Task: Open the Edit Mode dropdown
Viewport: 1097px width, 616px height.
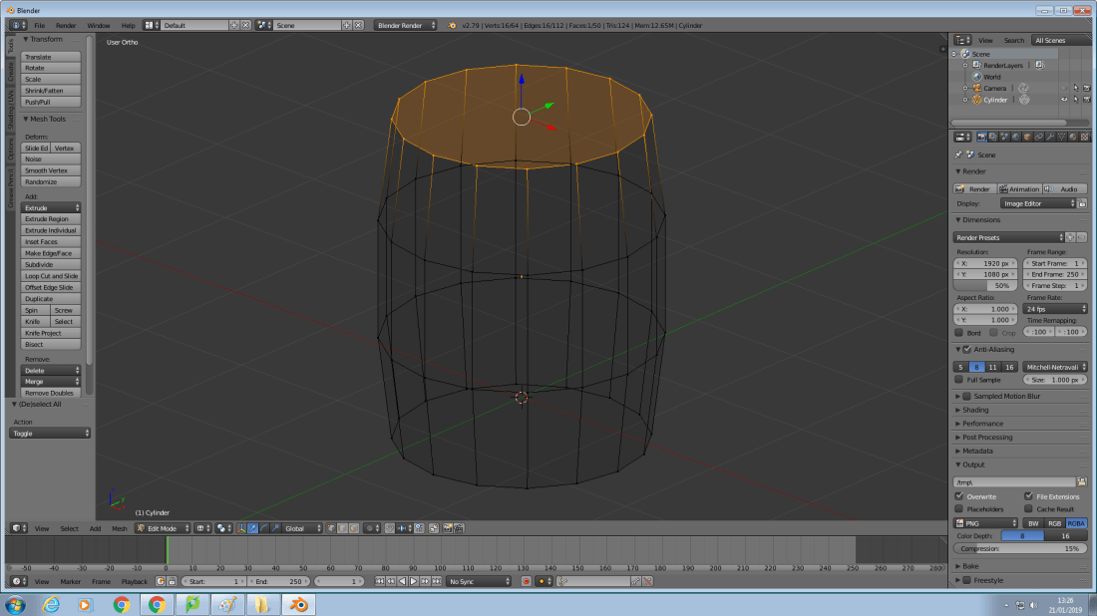Action: coord(163,528)
